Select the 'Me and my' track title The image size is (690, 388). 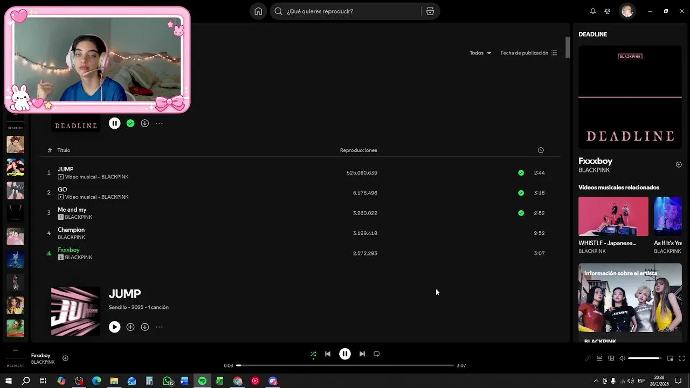pyautogui.click(x=72, y=210)
